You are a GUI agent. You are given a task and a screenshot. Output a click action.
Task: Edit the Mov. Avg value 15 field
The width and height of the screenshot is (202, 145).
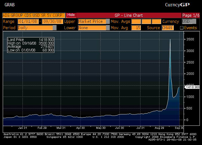(x=136, y=28)
